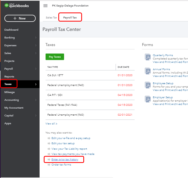Click the Order tax forms link
Image resolution: width=188 pixels, height=178 pixels.
click(x=61, y=165)
